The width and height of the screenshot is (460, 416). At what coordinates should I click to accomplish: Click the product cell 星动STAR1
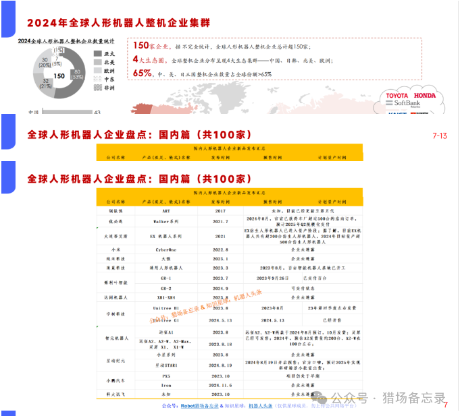pyautogui.click(x=166, y=365)
